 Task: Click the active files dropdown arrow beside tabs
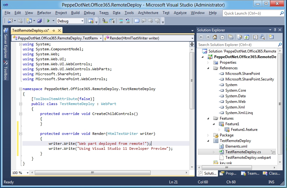point(192,30)
